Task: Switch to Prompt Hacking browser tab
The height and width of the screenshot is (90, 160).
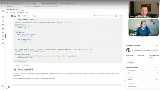Action: pyautogui.click(x=69, y=3)
